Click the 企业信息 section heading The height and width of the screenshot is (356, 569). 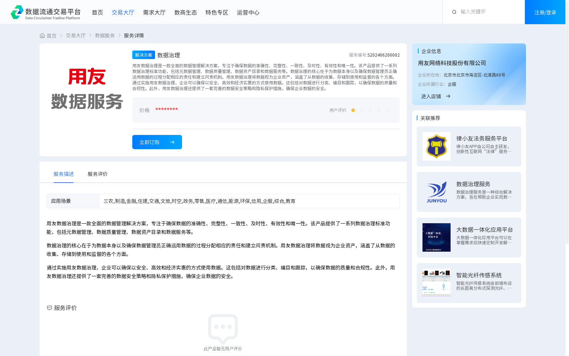pos(431,51)
